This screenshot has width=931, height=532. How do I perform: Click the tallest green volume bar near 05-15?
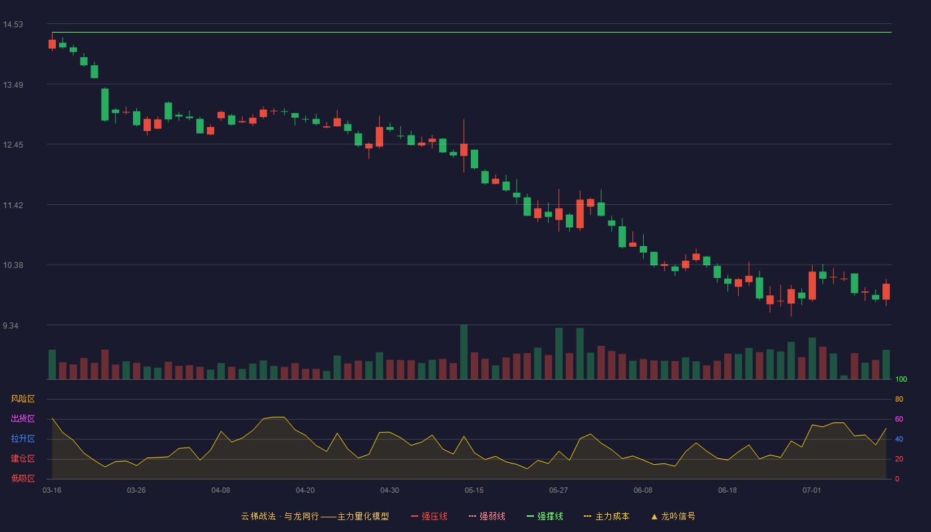[464, 352]
